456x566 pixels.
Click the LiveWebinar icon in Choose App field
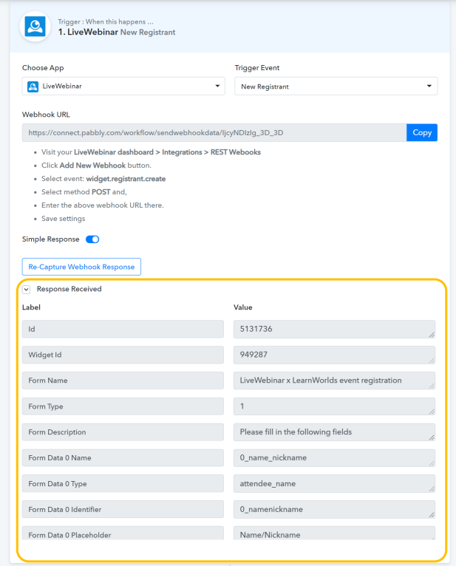pyautogui.click(x=33, y=86)
